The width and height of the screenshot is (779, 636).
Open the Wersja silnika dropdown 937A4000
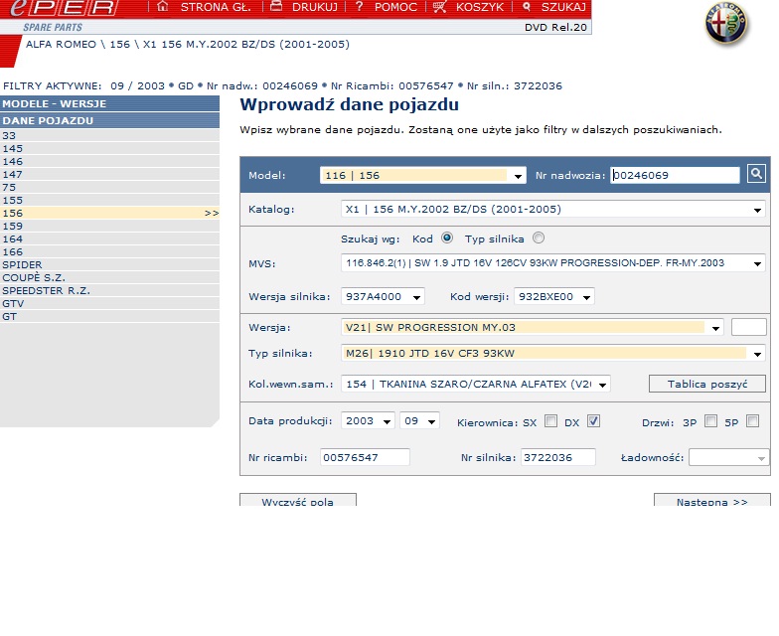click(x=384, y=296)
